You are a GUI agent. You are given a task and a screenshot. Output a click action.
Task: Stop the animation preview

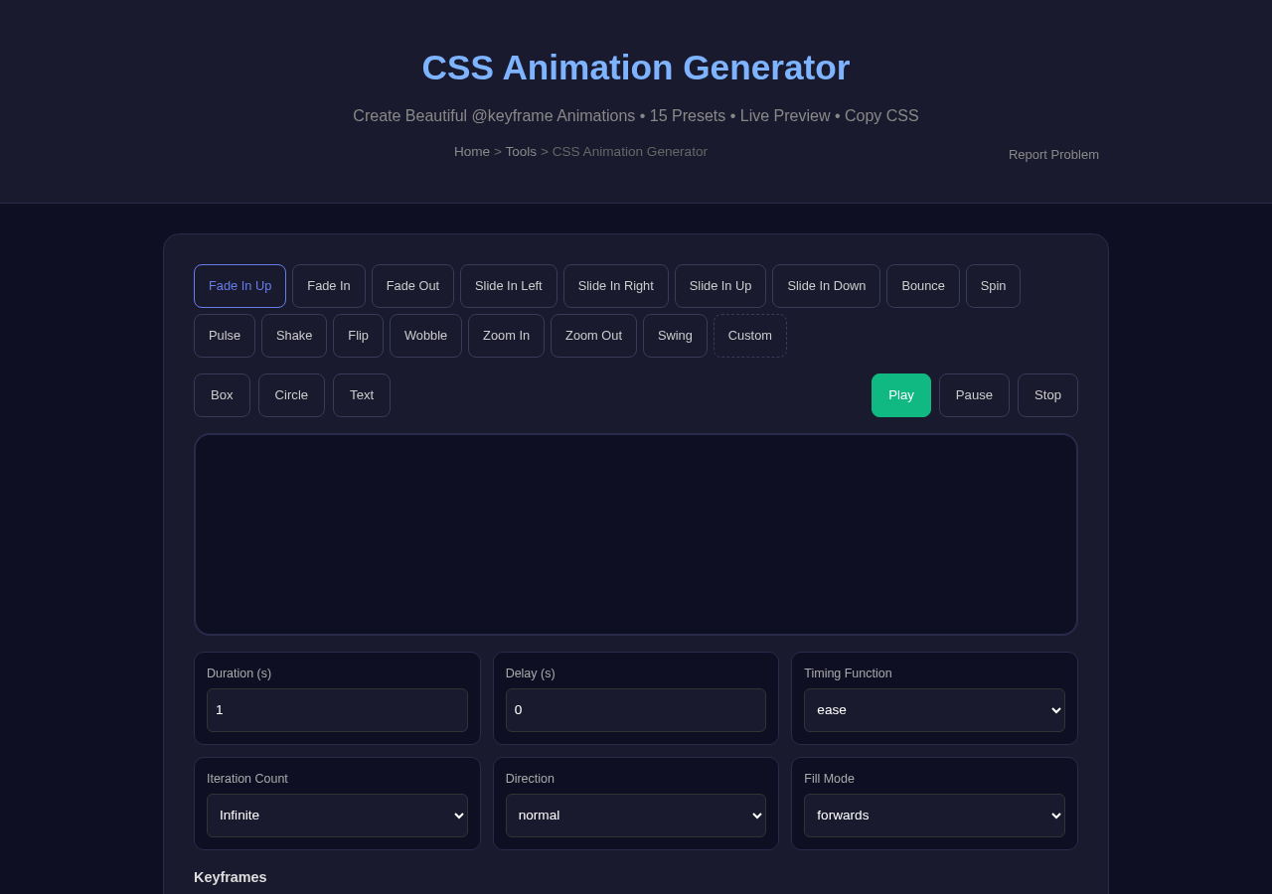pyautogui.click(x=1047, y=395)
